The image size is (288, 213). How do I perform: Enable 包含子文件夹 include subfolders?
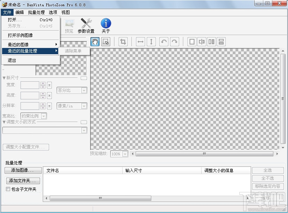tap(8, 189)
